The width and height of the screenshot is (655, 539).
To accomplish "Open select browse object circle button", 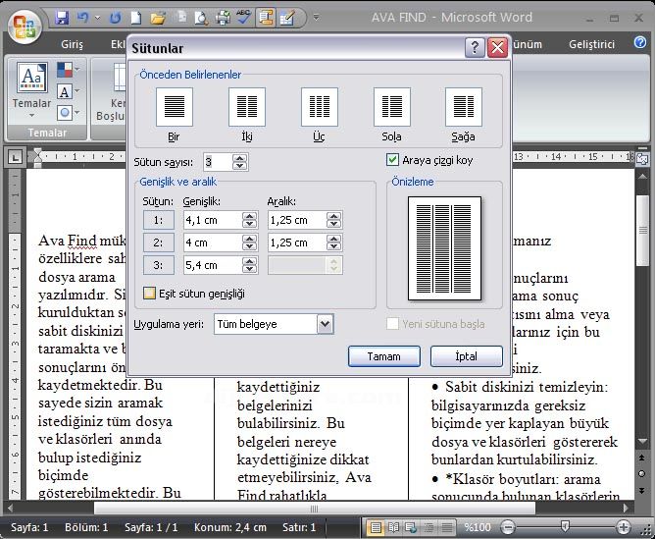I will click(642, 474).
